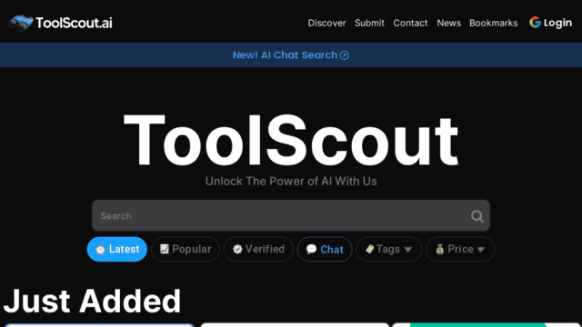Viewport: 582px width, 327px height.
Task: Open Bookmarks in the nav bar
Action: [x=493, y=23]
